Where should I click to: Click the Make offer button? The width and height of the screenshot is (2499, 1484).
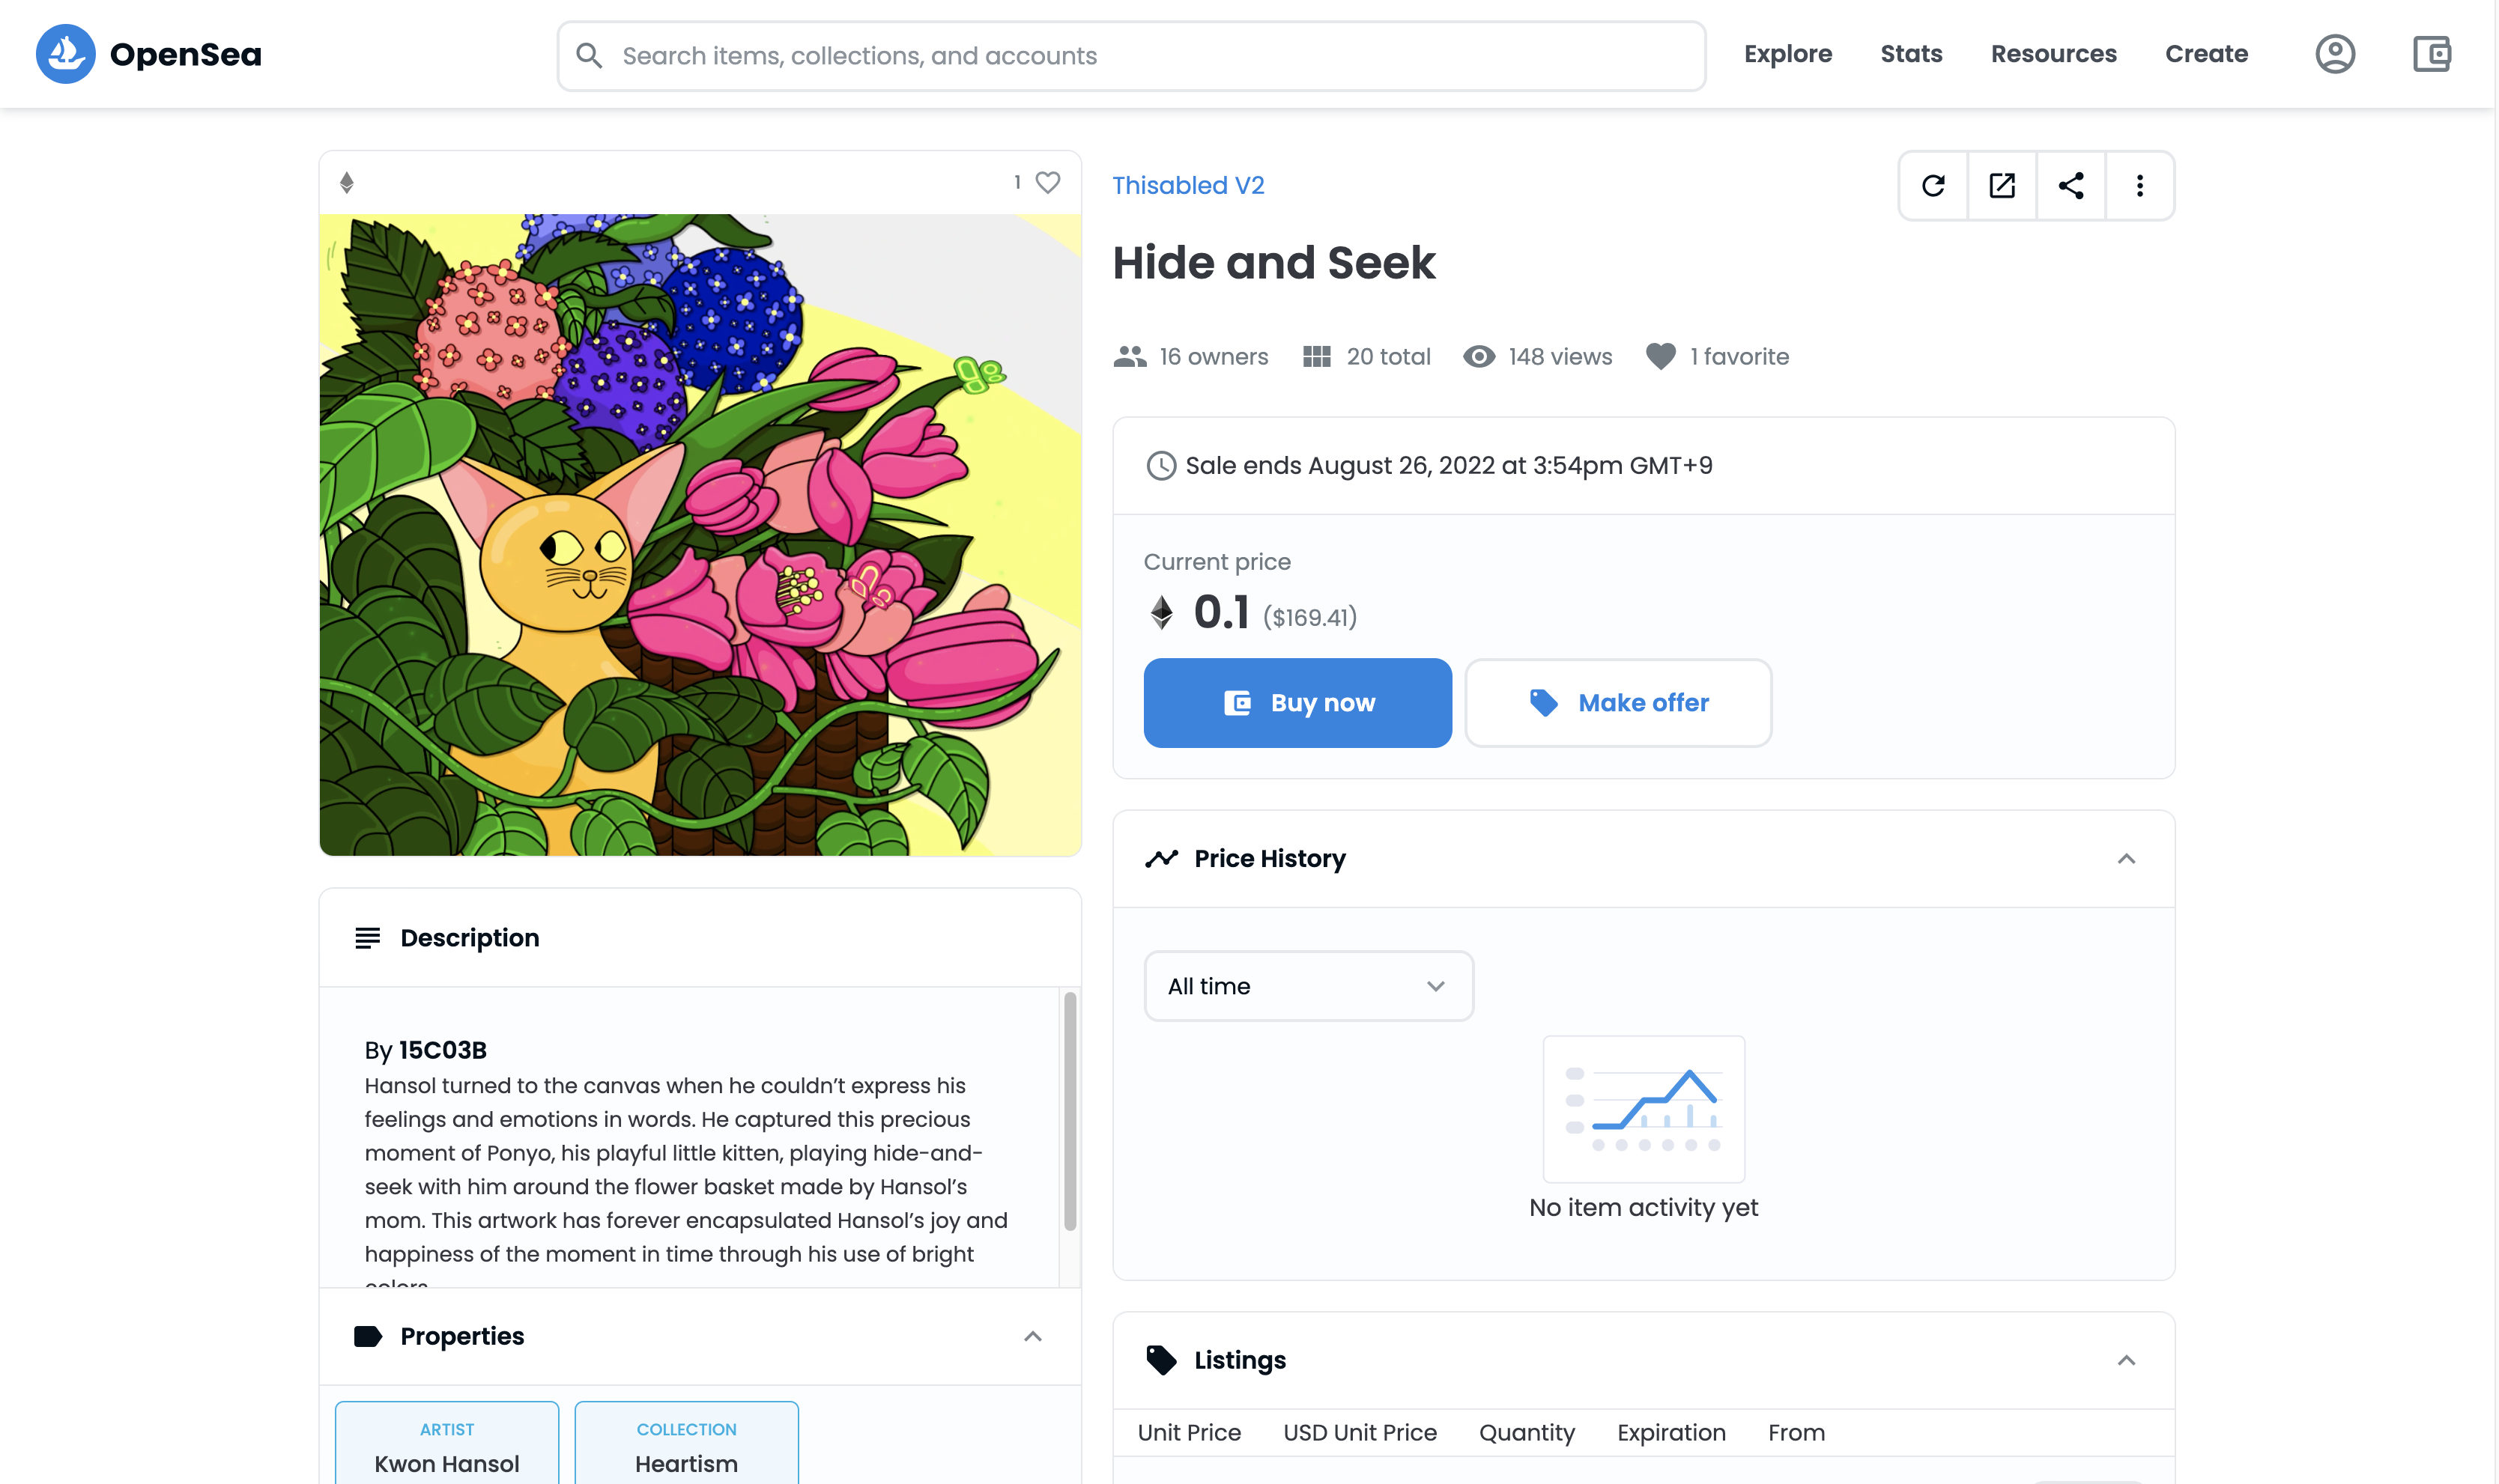pyautogui.click(x=1617, y=703)
